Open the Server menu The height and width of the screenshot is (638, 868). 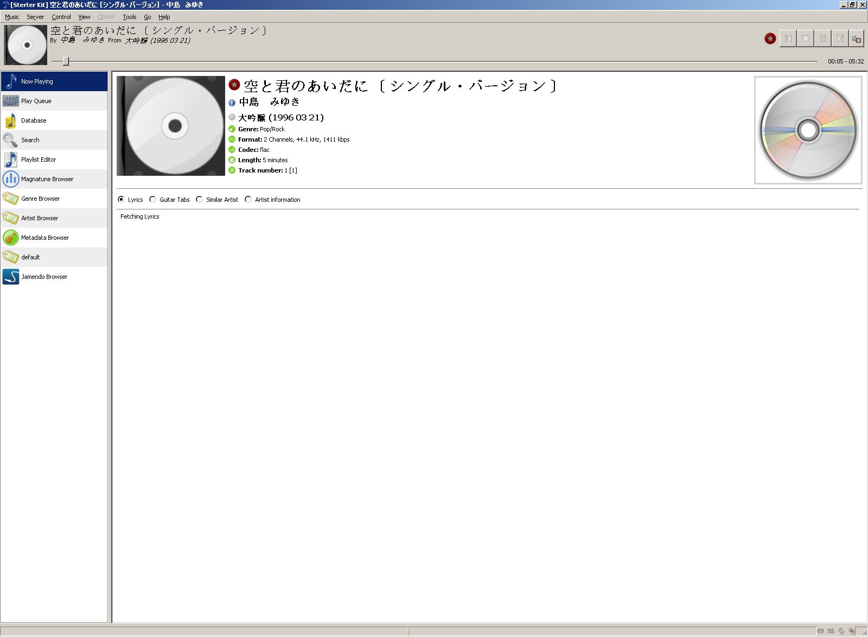35,17
